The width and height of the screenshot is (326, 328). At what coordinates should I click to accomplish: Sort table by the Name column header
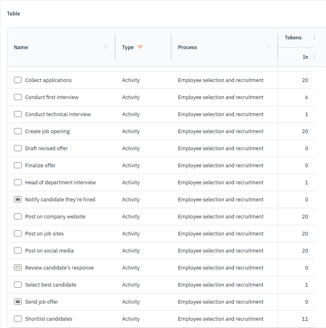[x=21, y=47]
